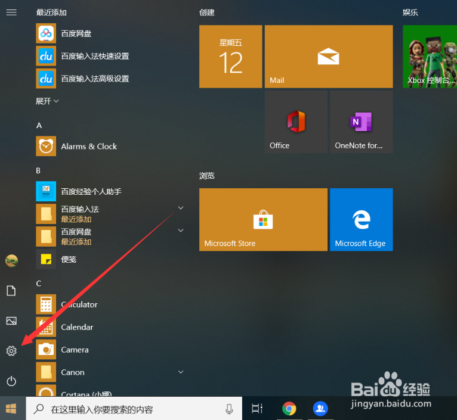The height and width of the screenshot is (420, 457).
Task: Open Settings gear in sidebar
Action: [x=11, y=351]
